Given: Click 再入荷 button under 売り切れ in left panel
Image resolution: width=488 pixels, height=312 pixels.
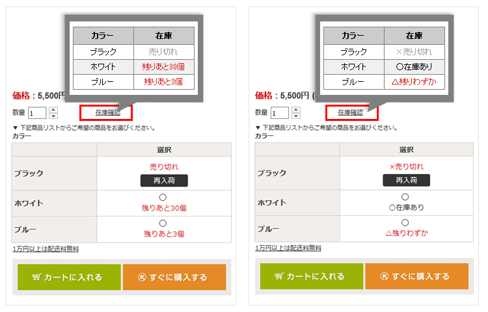Looking at the screenshot, I should coord(164,180).
